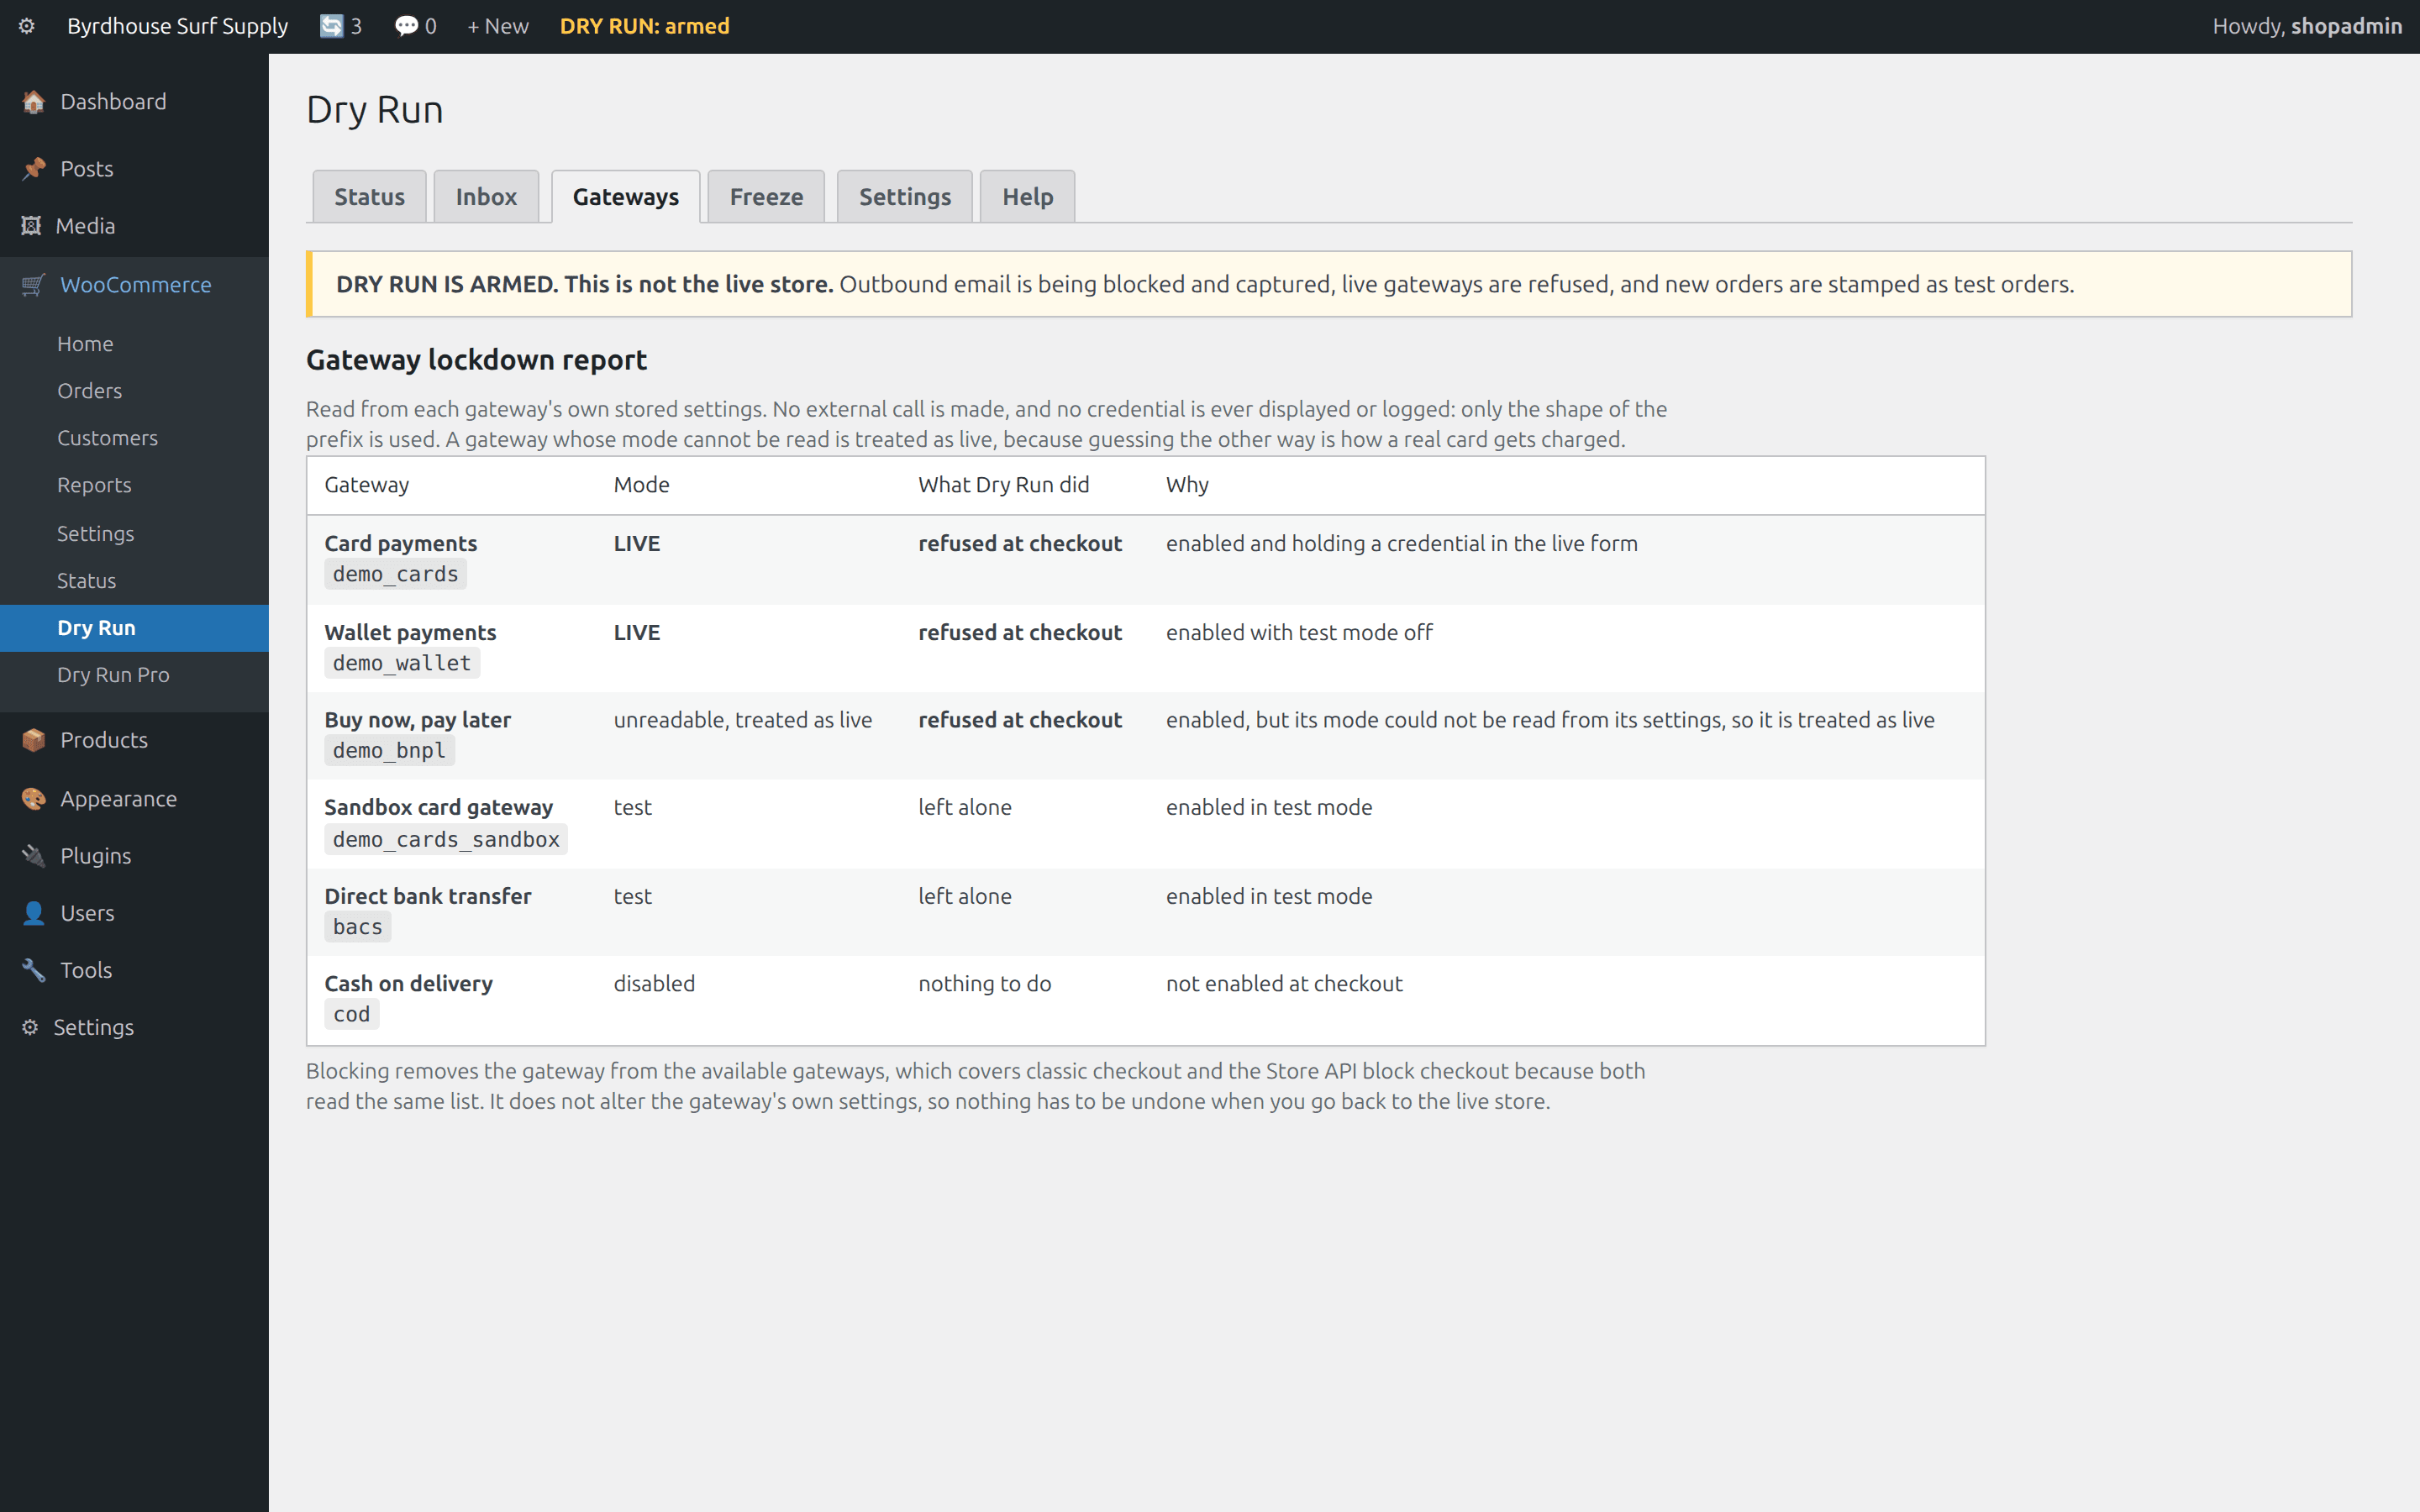2420x1512 pixels.
Task: Click the WordPress gear icon in admin bar
Action: pos(27,26)
